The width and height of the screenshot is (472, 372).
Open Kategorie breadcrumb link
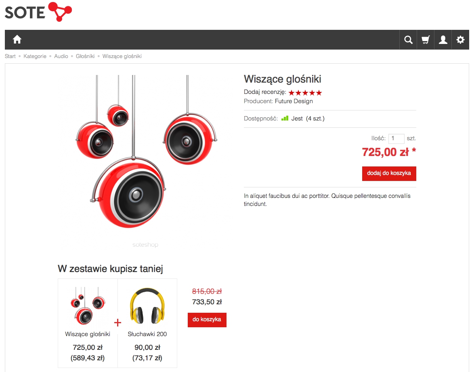click(35, 56)
